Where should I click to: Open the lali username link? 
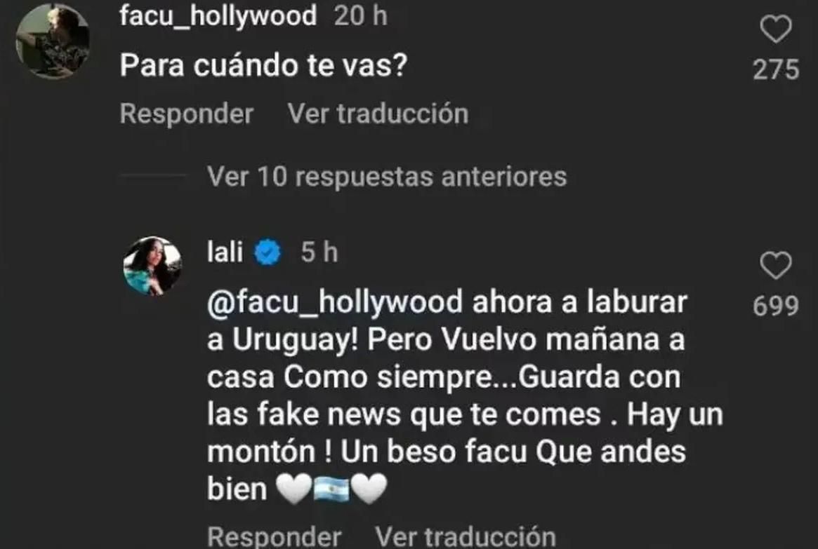(225, 252)
